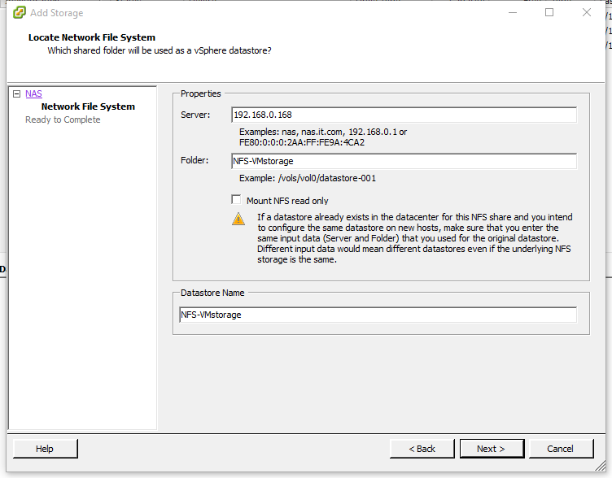The height and width of the screenshot is (478, 612).
Task: Select the Ready to Complete step
Action: pos(63,119)
